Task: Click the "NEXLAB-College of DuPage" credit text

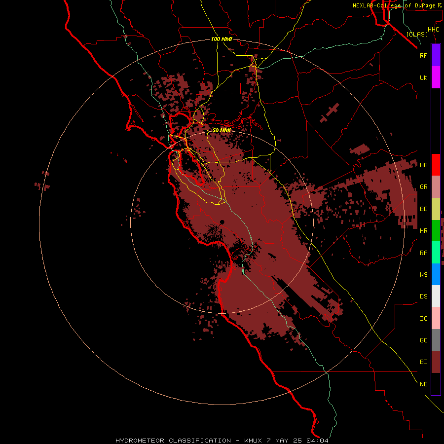Action: (x=394, y=5)
